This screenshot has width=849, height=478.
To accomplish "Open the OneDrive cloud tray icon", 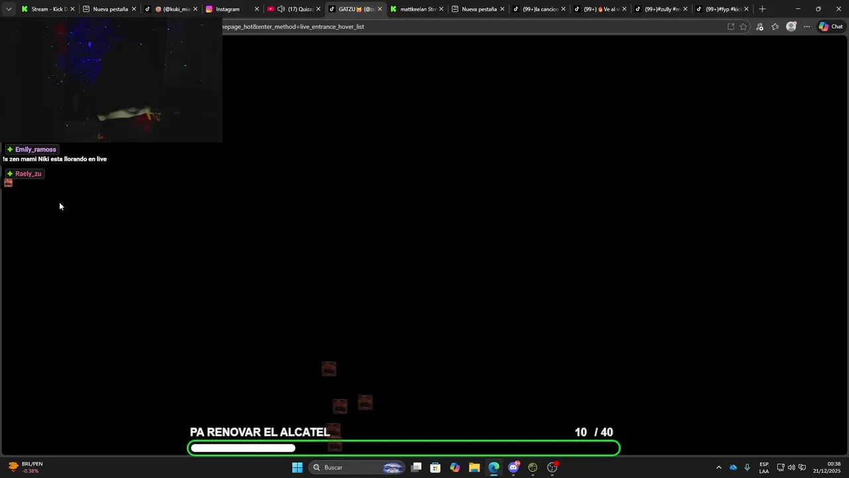I will (x=733, y=467).
